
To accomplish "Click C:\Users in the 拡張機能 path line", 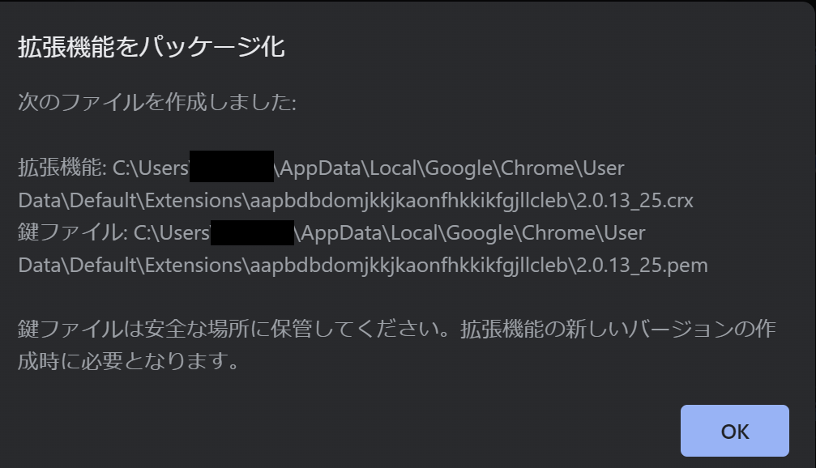I will pos(151,168).
